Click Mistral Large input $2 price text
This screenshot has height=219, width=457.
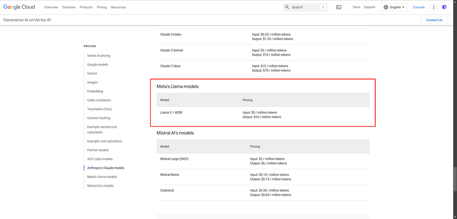267,159
